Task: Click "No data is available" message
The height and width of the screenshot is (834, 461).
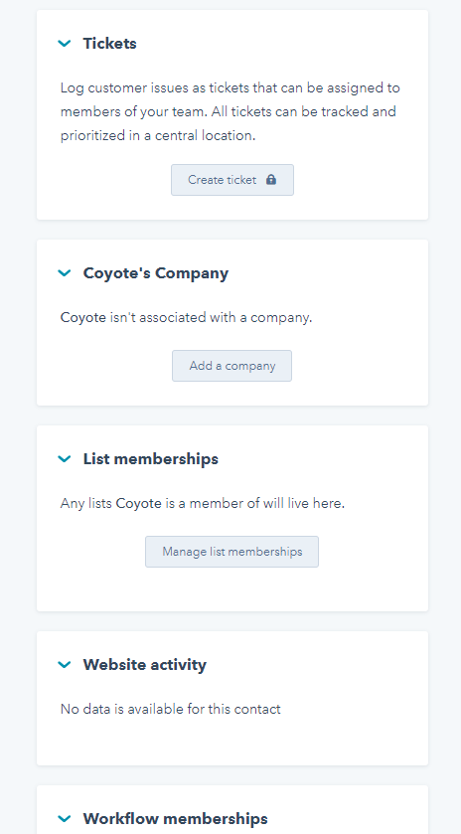Action: click(170, 709)
